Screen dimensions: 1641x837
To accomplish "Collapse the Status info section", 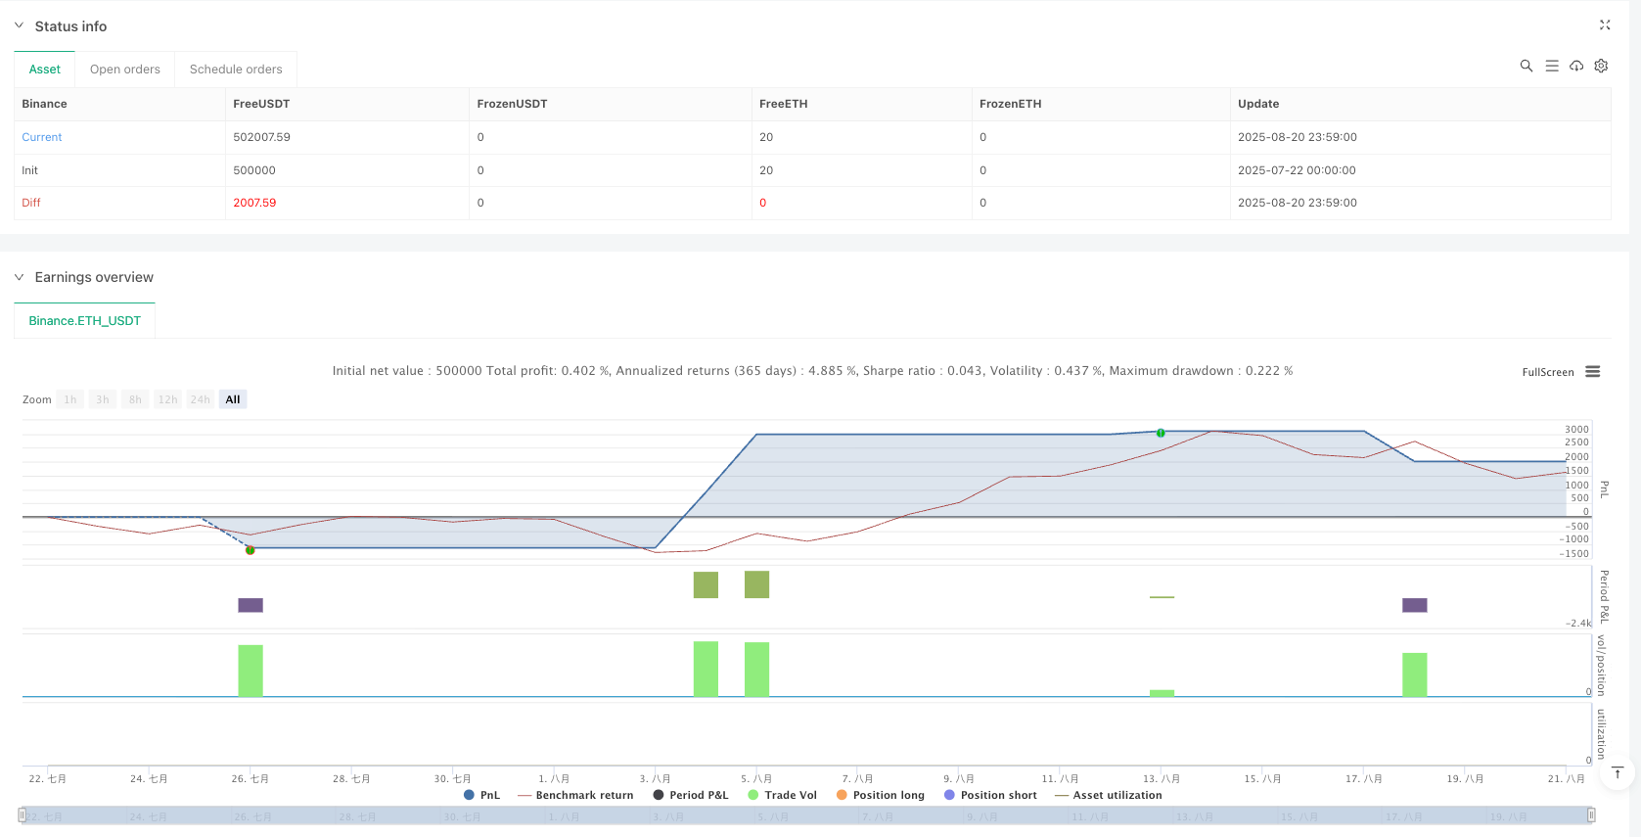I will tap(19, 25).
